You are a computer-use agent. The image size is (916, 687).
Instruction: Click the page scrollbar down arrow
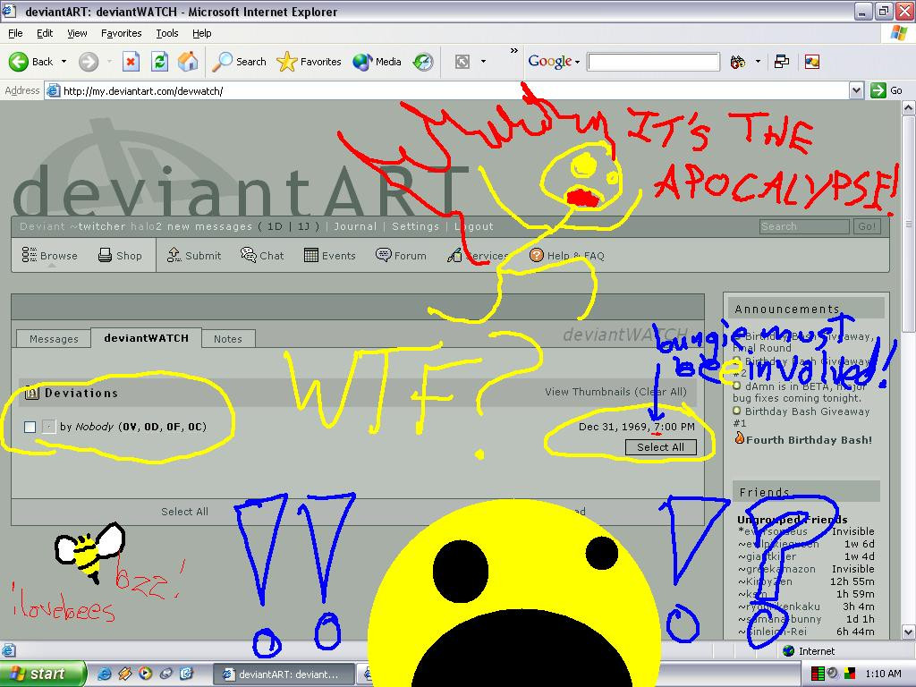pyautogui.click(x=909, y=632)
